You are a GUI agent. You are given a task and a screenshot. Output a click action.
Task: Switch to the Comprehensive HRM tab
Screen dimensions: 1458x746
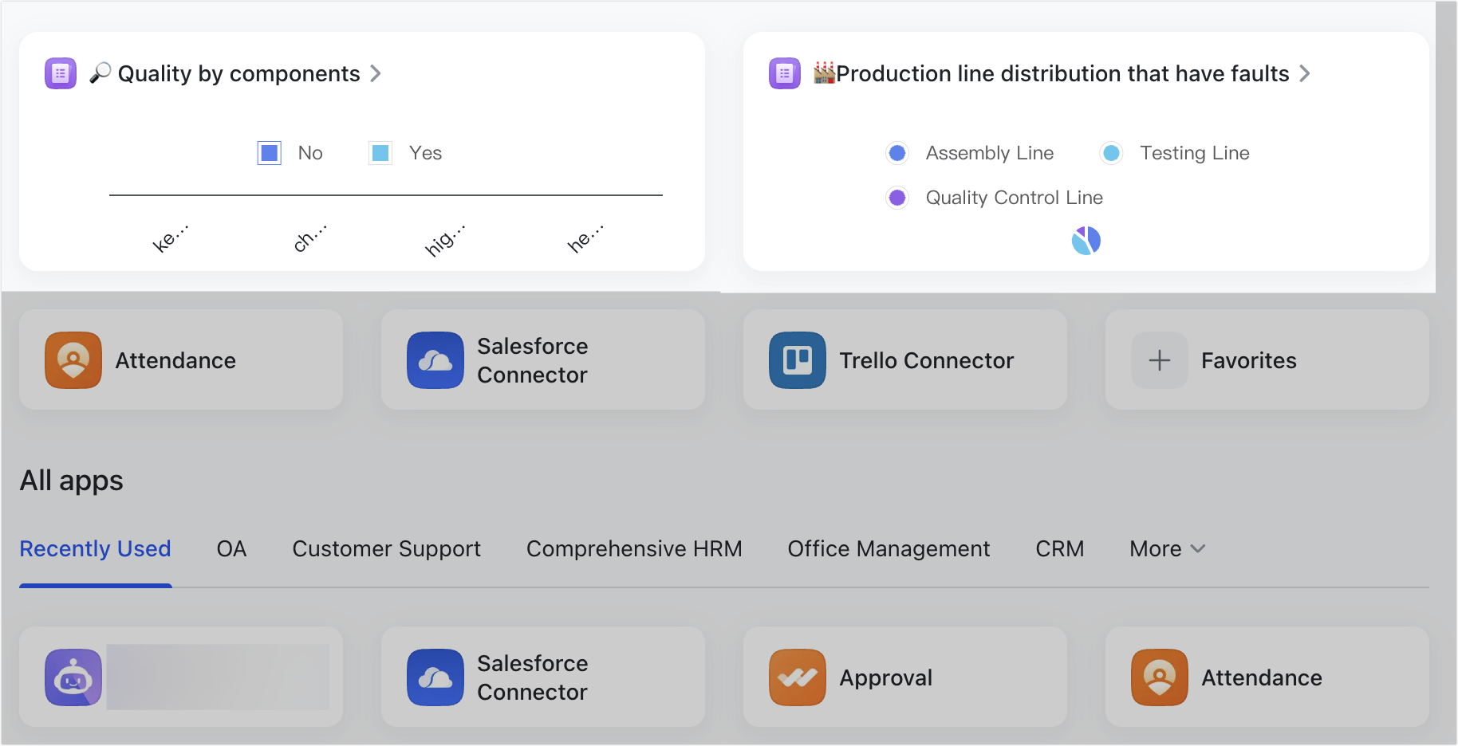coord(634,548)
